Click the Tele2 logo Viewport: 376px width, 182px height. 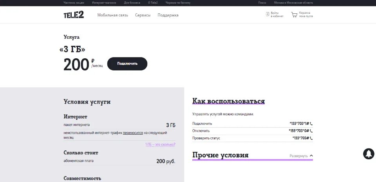pos(74,15)
